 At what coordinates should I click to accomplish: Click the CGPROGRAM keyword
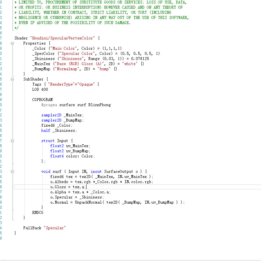42,100
